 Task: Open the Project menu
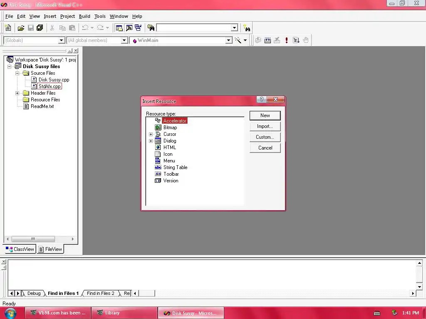(67, 16)
